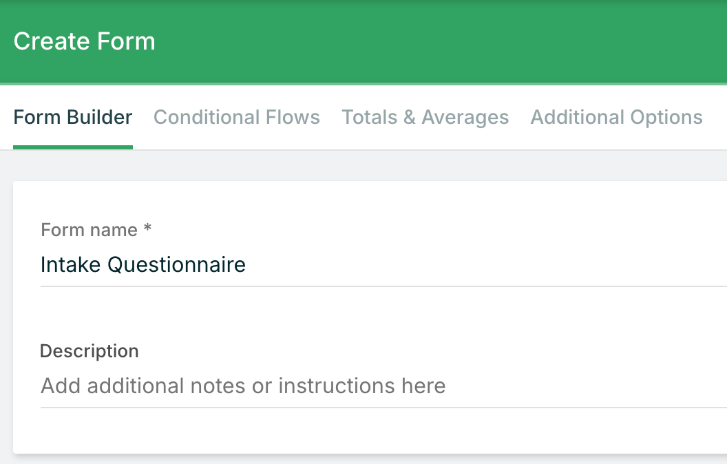Click the word 'Questionnaire' in form name
727x464 pixels.
point(177,265)
